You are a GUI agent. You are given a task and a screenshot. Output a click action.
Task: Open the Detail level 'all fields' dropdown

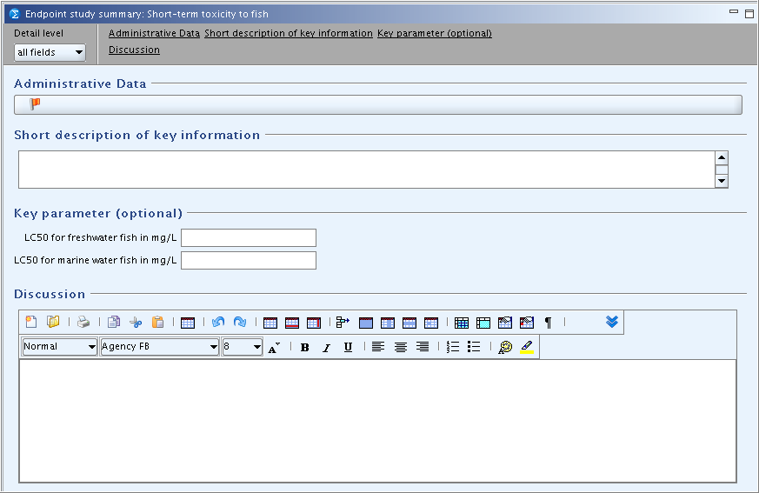[x=50, y=52]
